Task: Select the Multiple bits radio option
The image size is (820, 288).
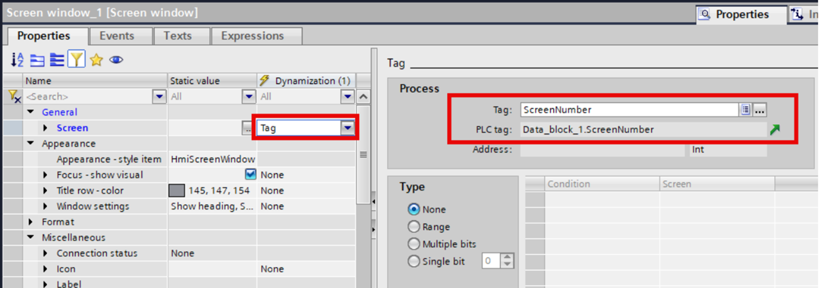Action: point(414,244)
